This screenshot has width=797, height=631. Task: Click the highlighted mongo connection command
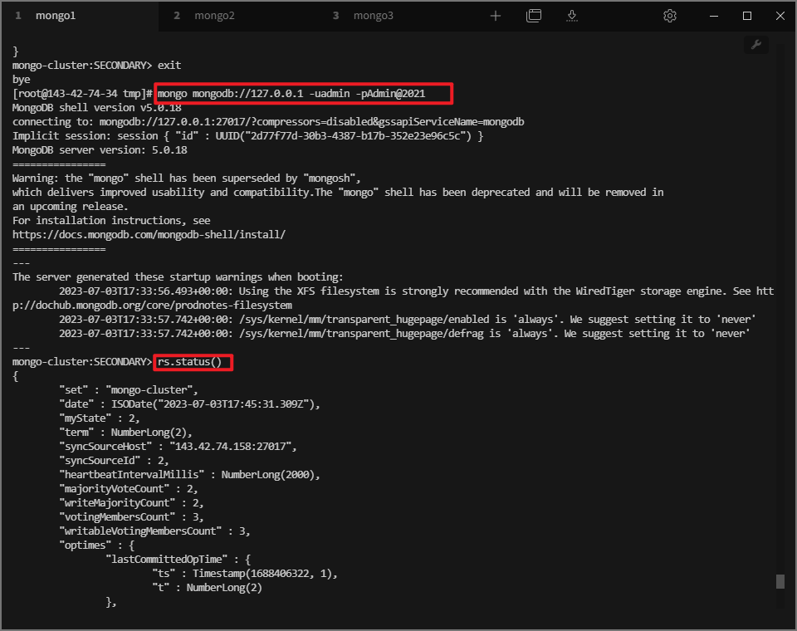(304, 94)
